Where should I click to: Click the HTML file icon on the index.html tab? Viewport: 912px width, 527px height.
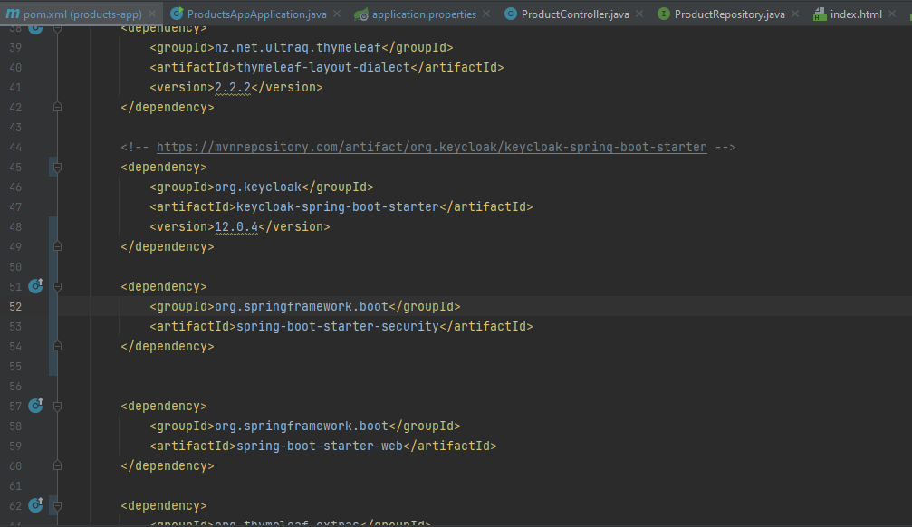821,14
